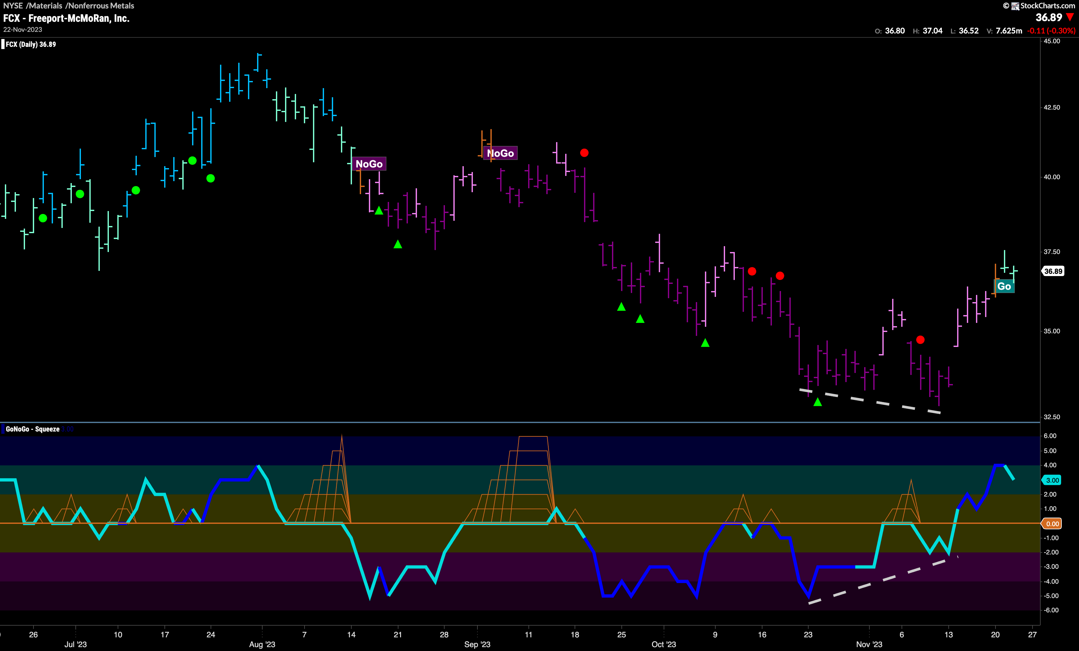Click the Sep '23 time axis label
Image resolution: width=1079 pixels, height=651 pixels.
tap(477, 644)
